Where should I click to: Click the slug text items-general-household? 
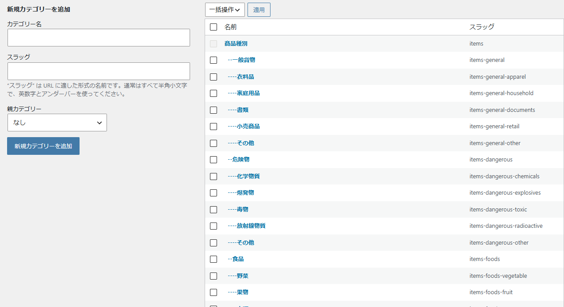pos(501,93)
